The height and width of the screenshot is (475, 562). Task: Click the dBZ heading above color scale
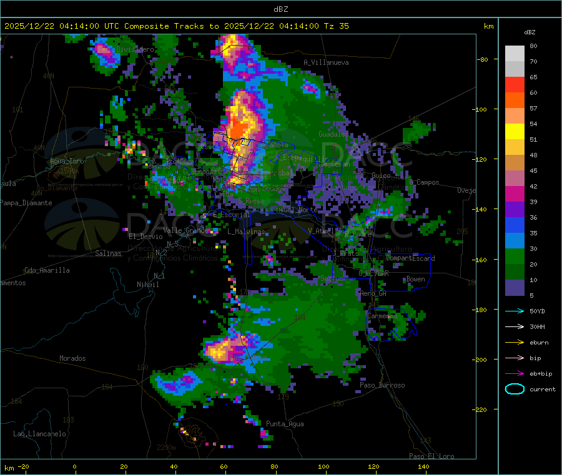(x=530, y=32)
